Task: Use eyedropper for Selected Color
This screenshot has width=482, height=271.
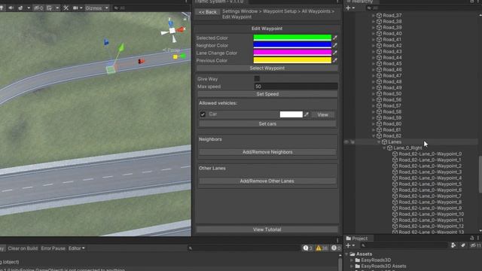Action: [x=334, y=38]
